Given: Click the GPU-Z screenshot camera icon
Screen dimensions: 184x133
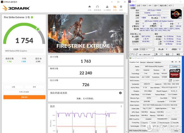Looking at the screenshot, I should (x=172, y=62).
